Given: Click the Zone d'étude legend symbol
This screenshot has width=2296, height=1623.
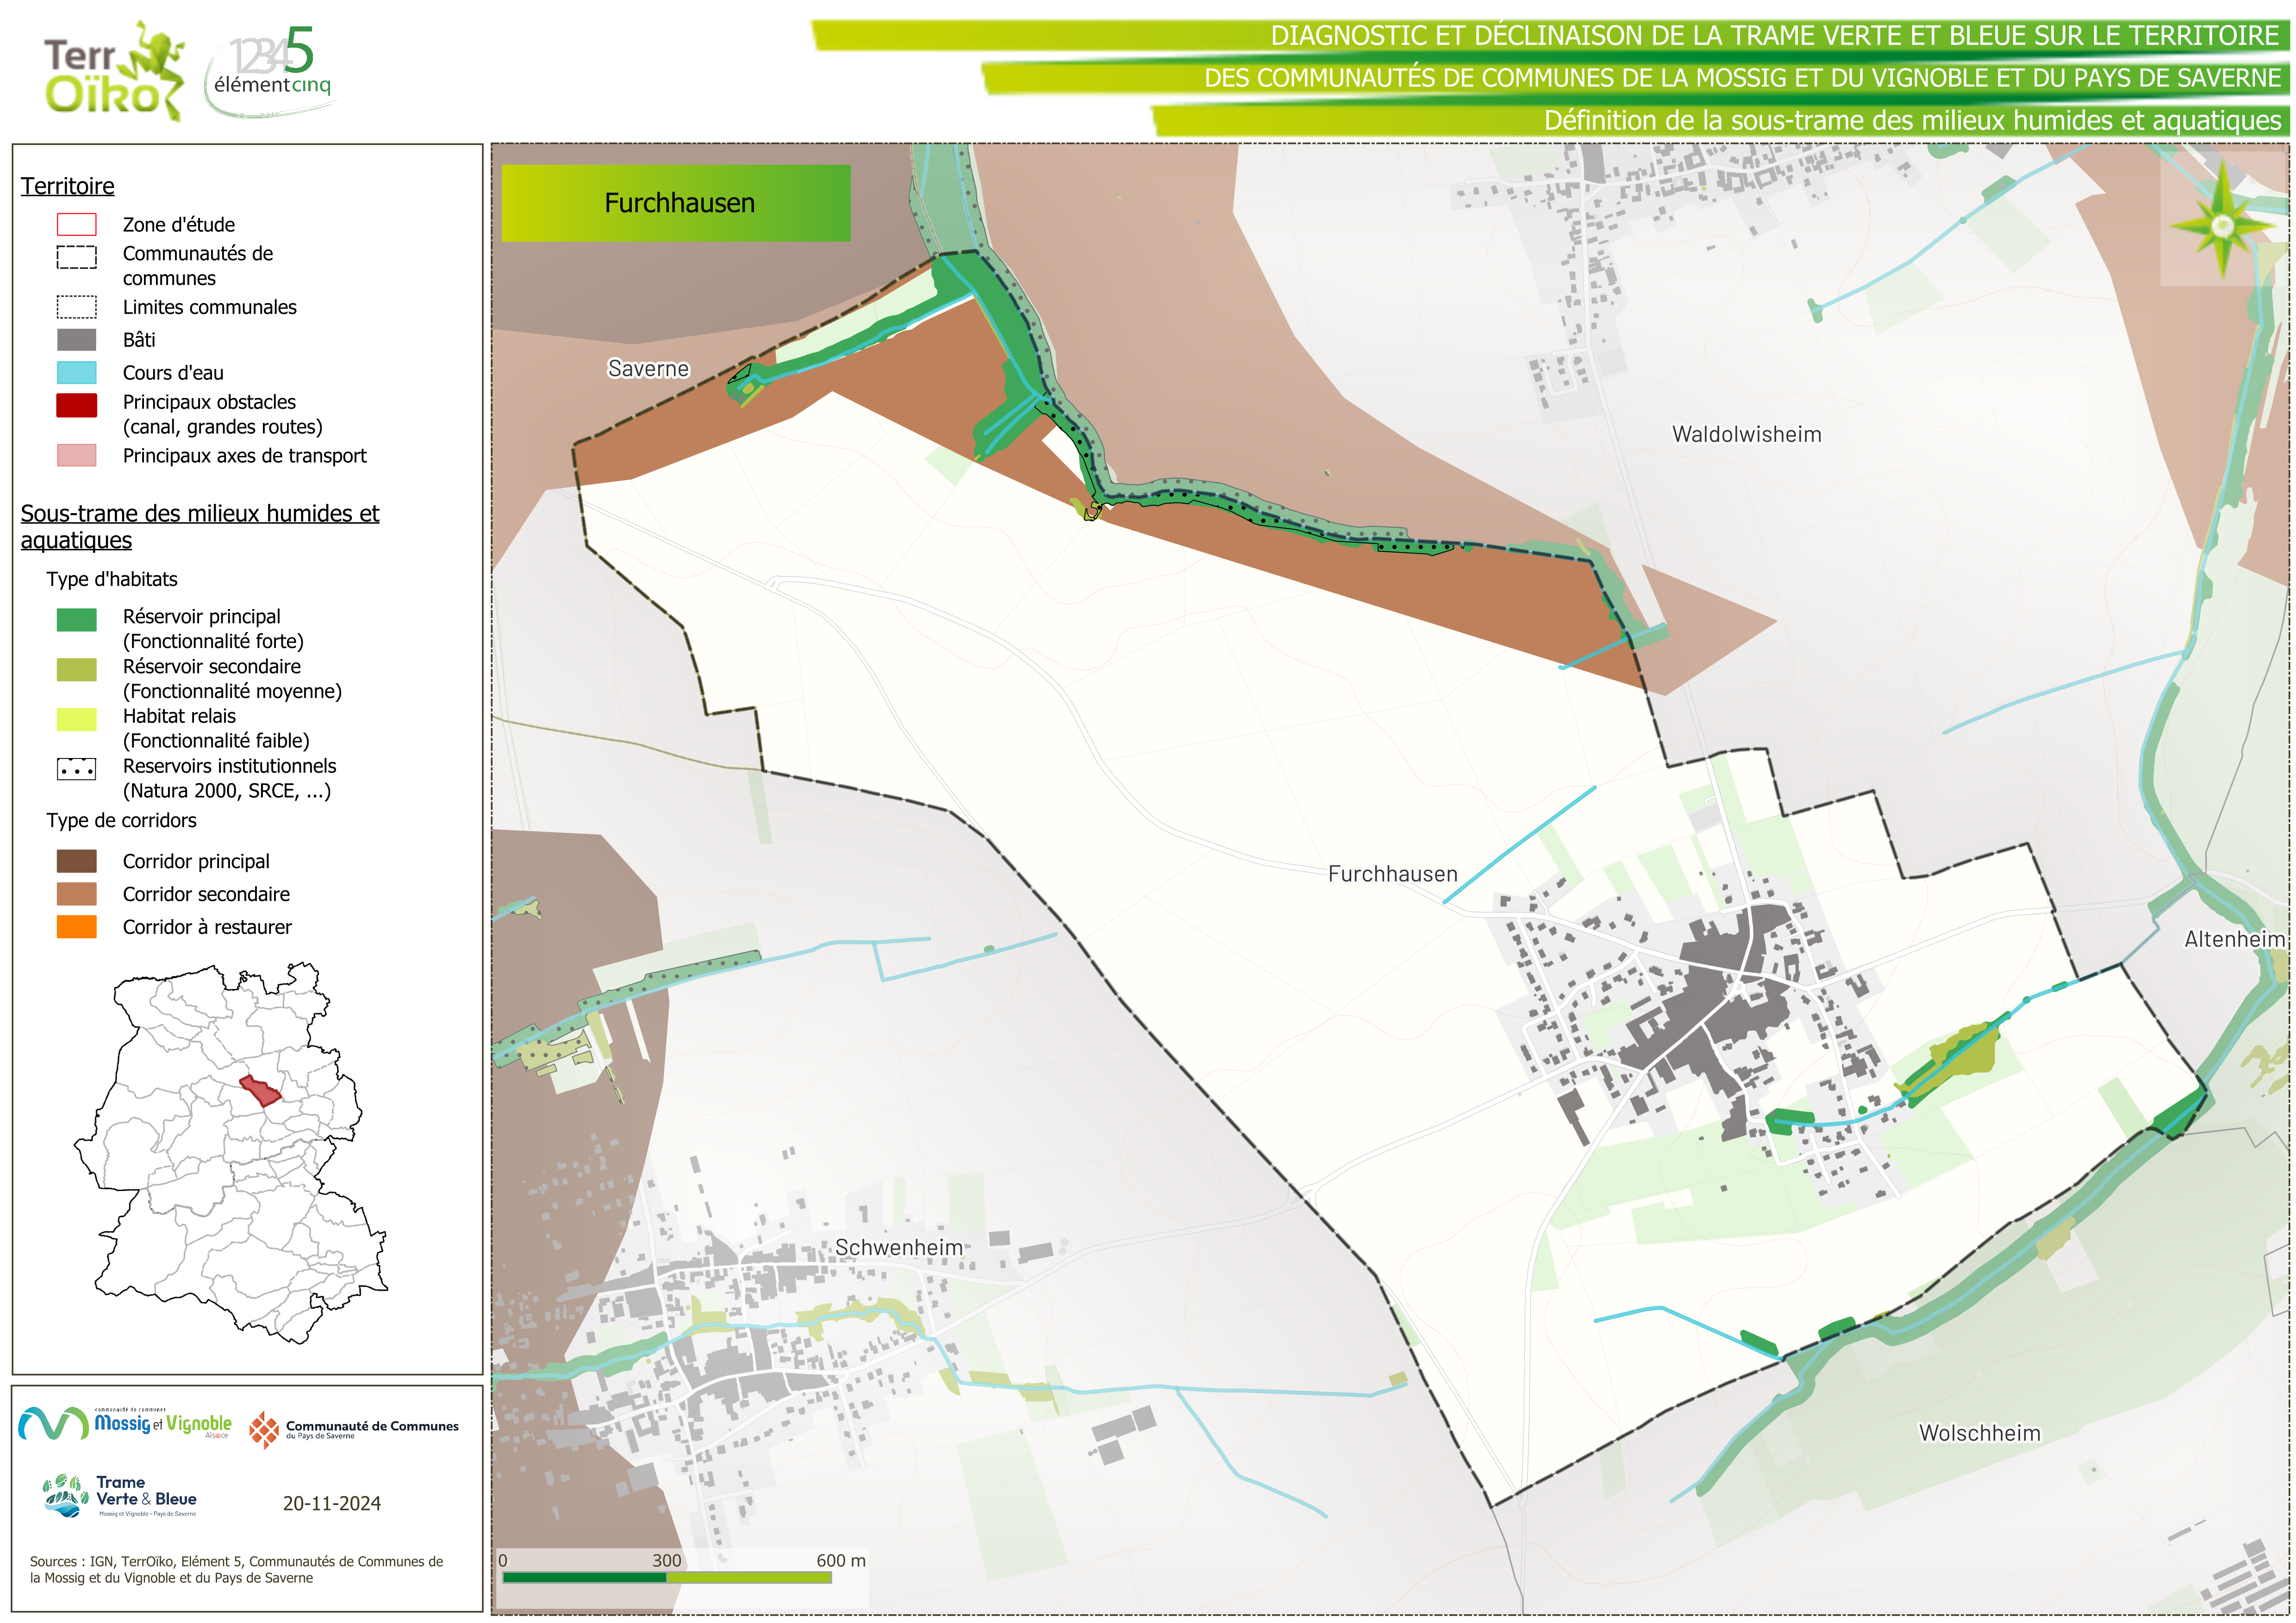Looking at the screenshot, I should tap(77, 224).
